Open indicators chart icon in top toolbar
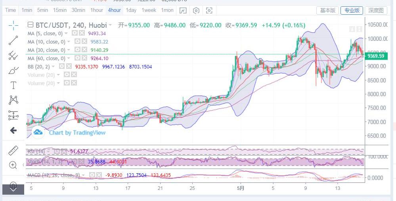 point(184,10)
